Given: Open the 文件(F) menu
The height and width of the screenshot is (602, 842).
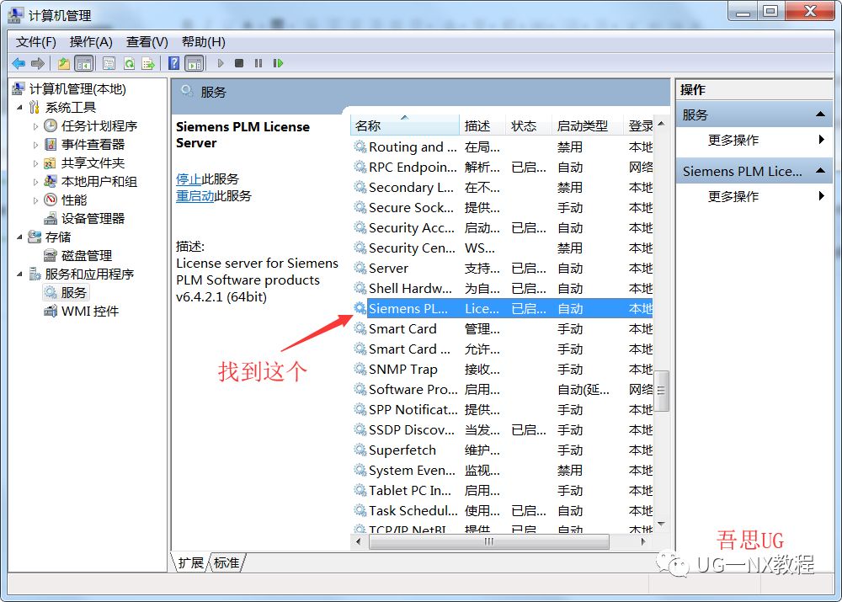Looking at the screenshot, I should pos(35,42).
